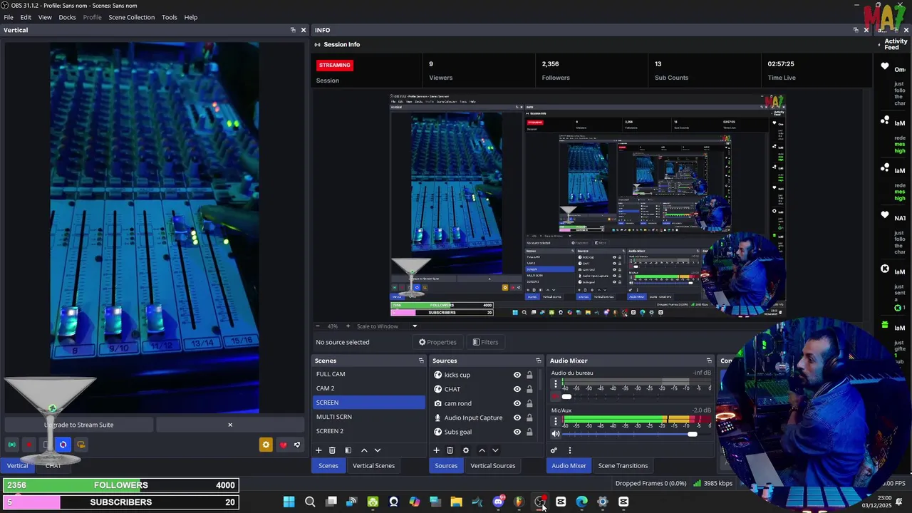Dismiss upgrade banner with X button
Viewport: 912px width, 513px height.
click(230, 425)
